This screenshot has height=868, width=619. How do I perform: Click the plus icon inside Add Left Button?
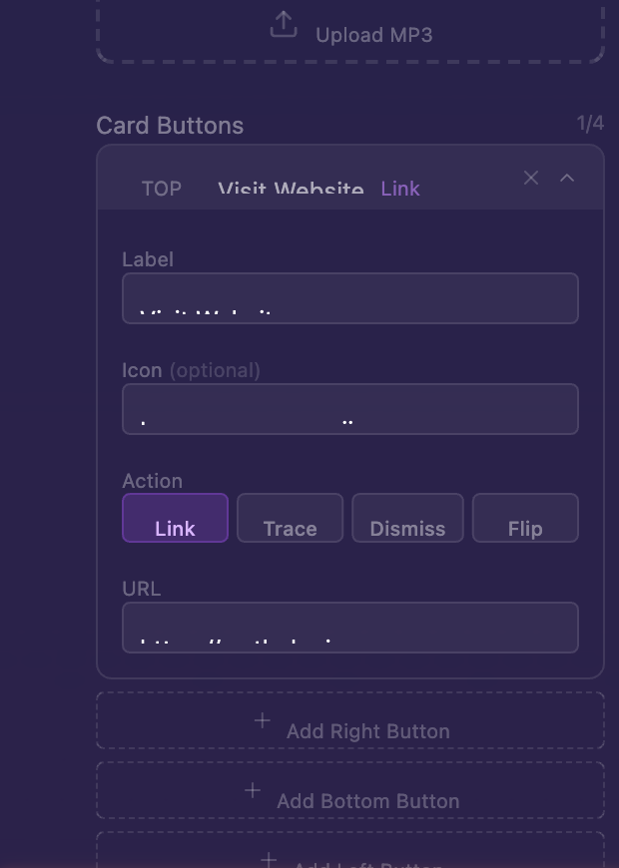click(268, 859)
